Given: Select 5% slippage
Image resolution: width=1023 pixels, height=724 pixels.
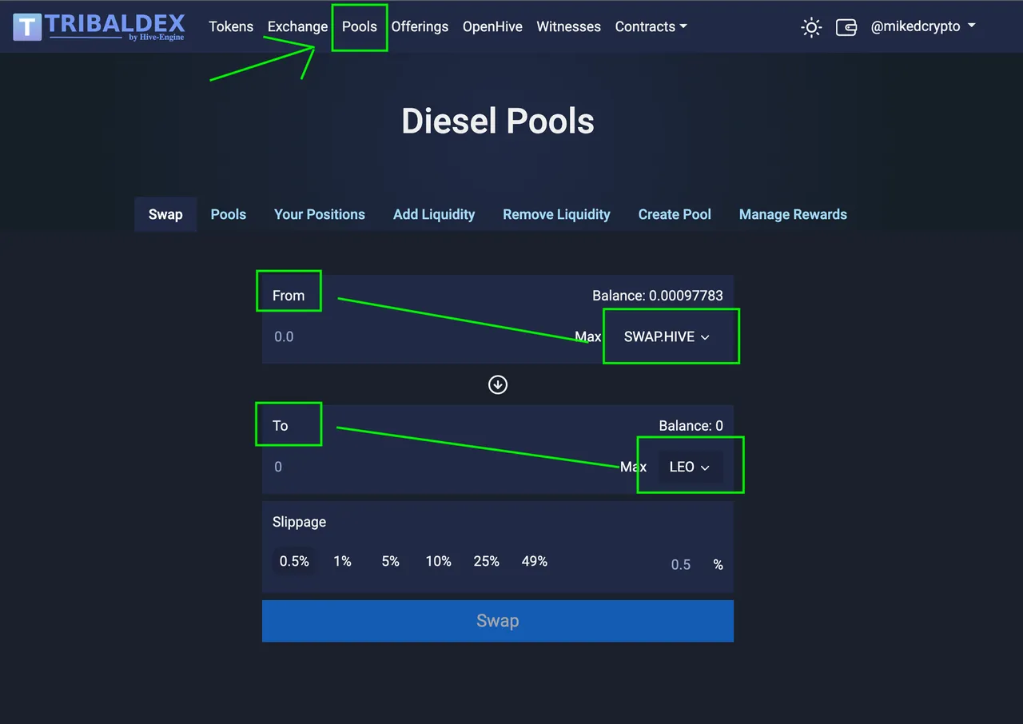Looking at the screenshot, I should (390, 562).
